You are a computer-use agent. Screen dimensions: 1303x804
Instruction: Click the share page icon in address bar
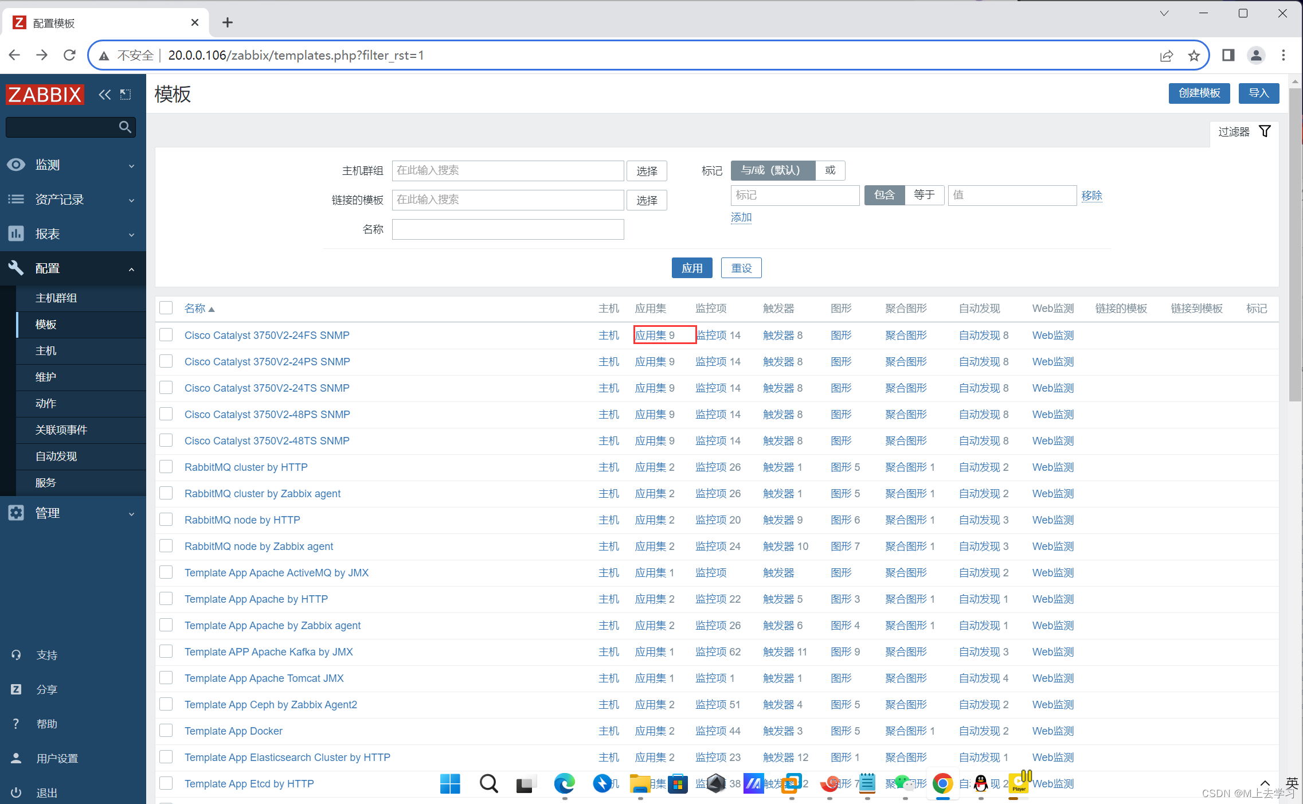pos(1166,55)
